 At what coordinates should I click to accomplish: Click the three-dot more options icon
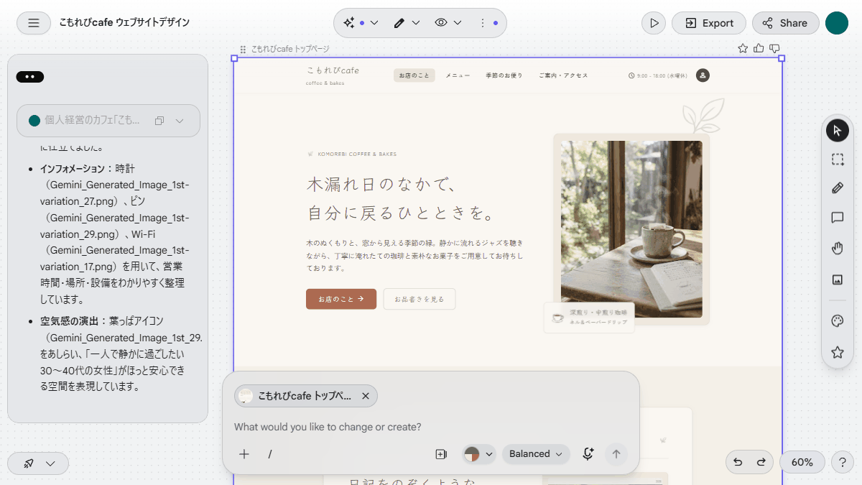[483, 23]
